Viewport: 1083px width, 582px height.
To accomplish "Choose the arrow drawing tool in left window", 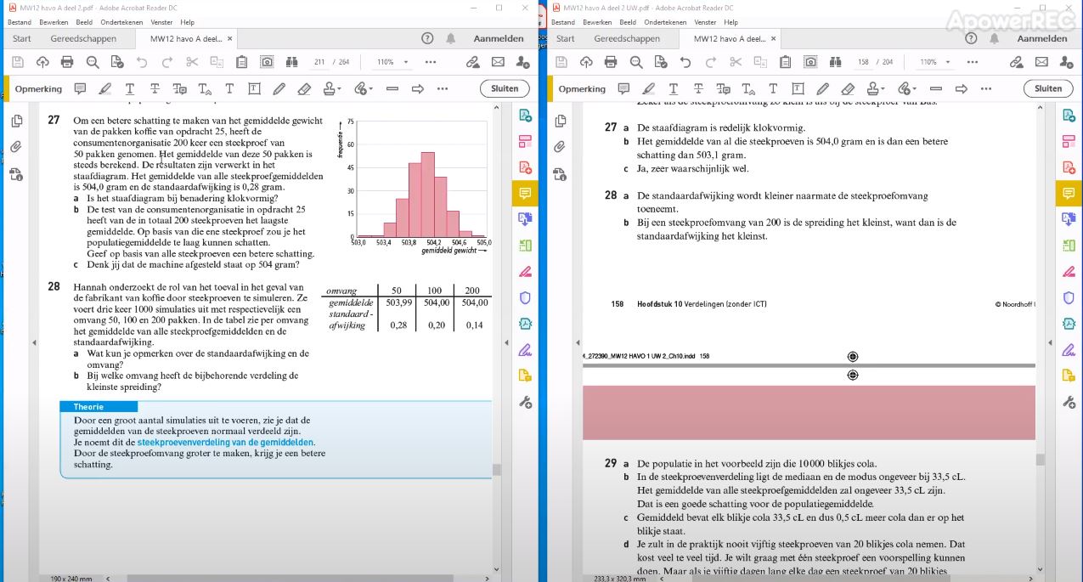I will (x=417, y=88).
